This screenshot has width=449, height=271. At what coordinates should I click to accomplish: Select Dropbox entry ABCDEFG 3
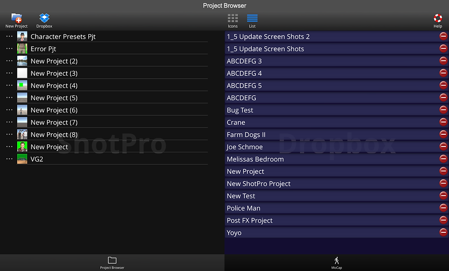click(x=336, y=61)
